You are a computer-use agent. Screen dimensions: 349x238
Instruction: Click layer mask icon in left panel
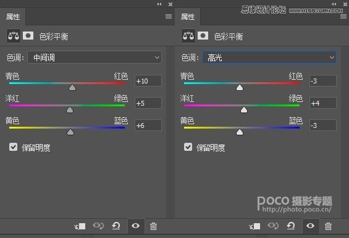(28, 36)
